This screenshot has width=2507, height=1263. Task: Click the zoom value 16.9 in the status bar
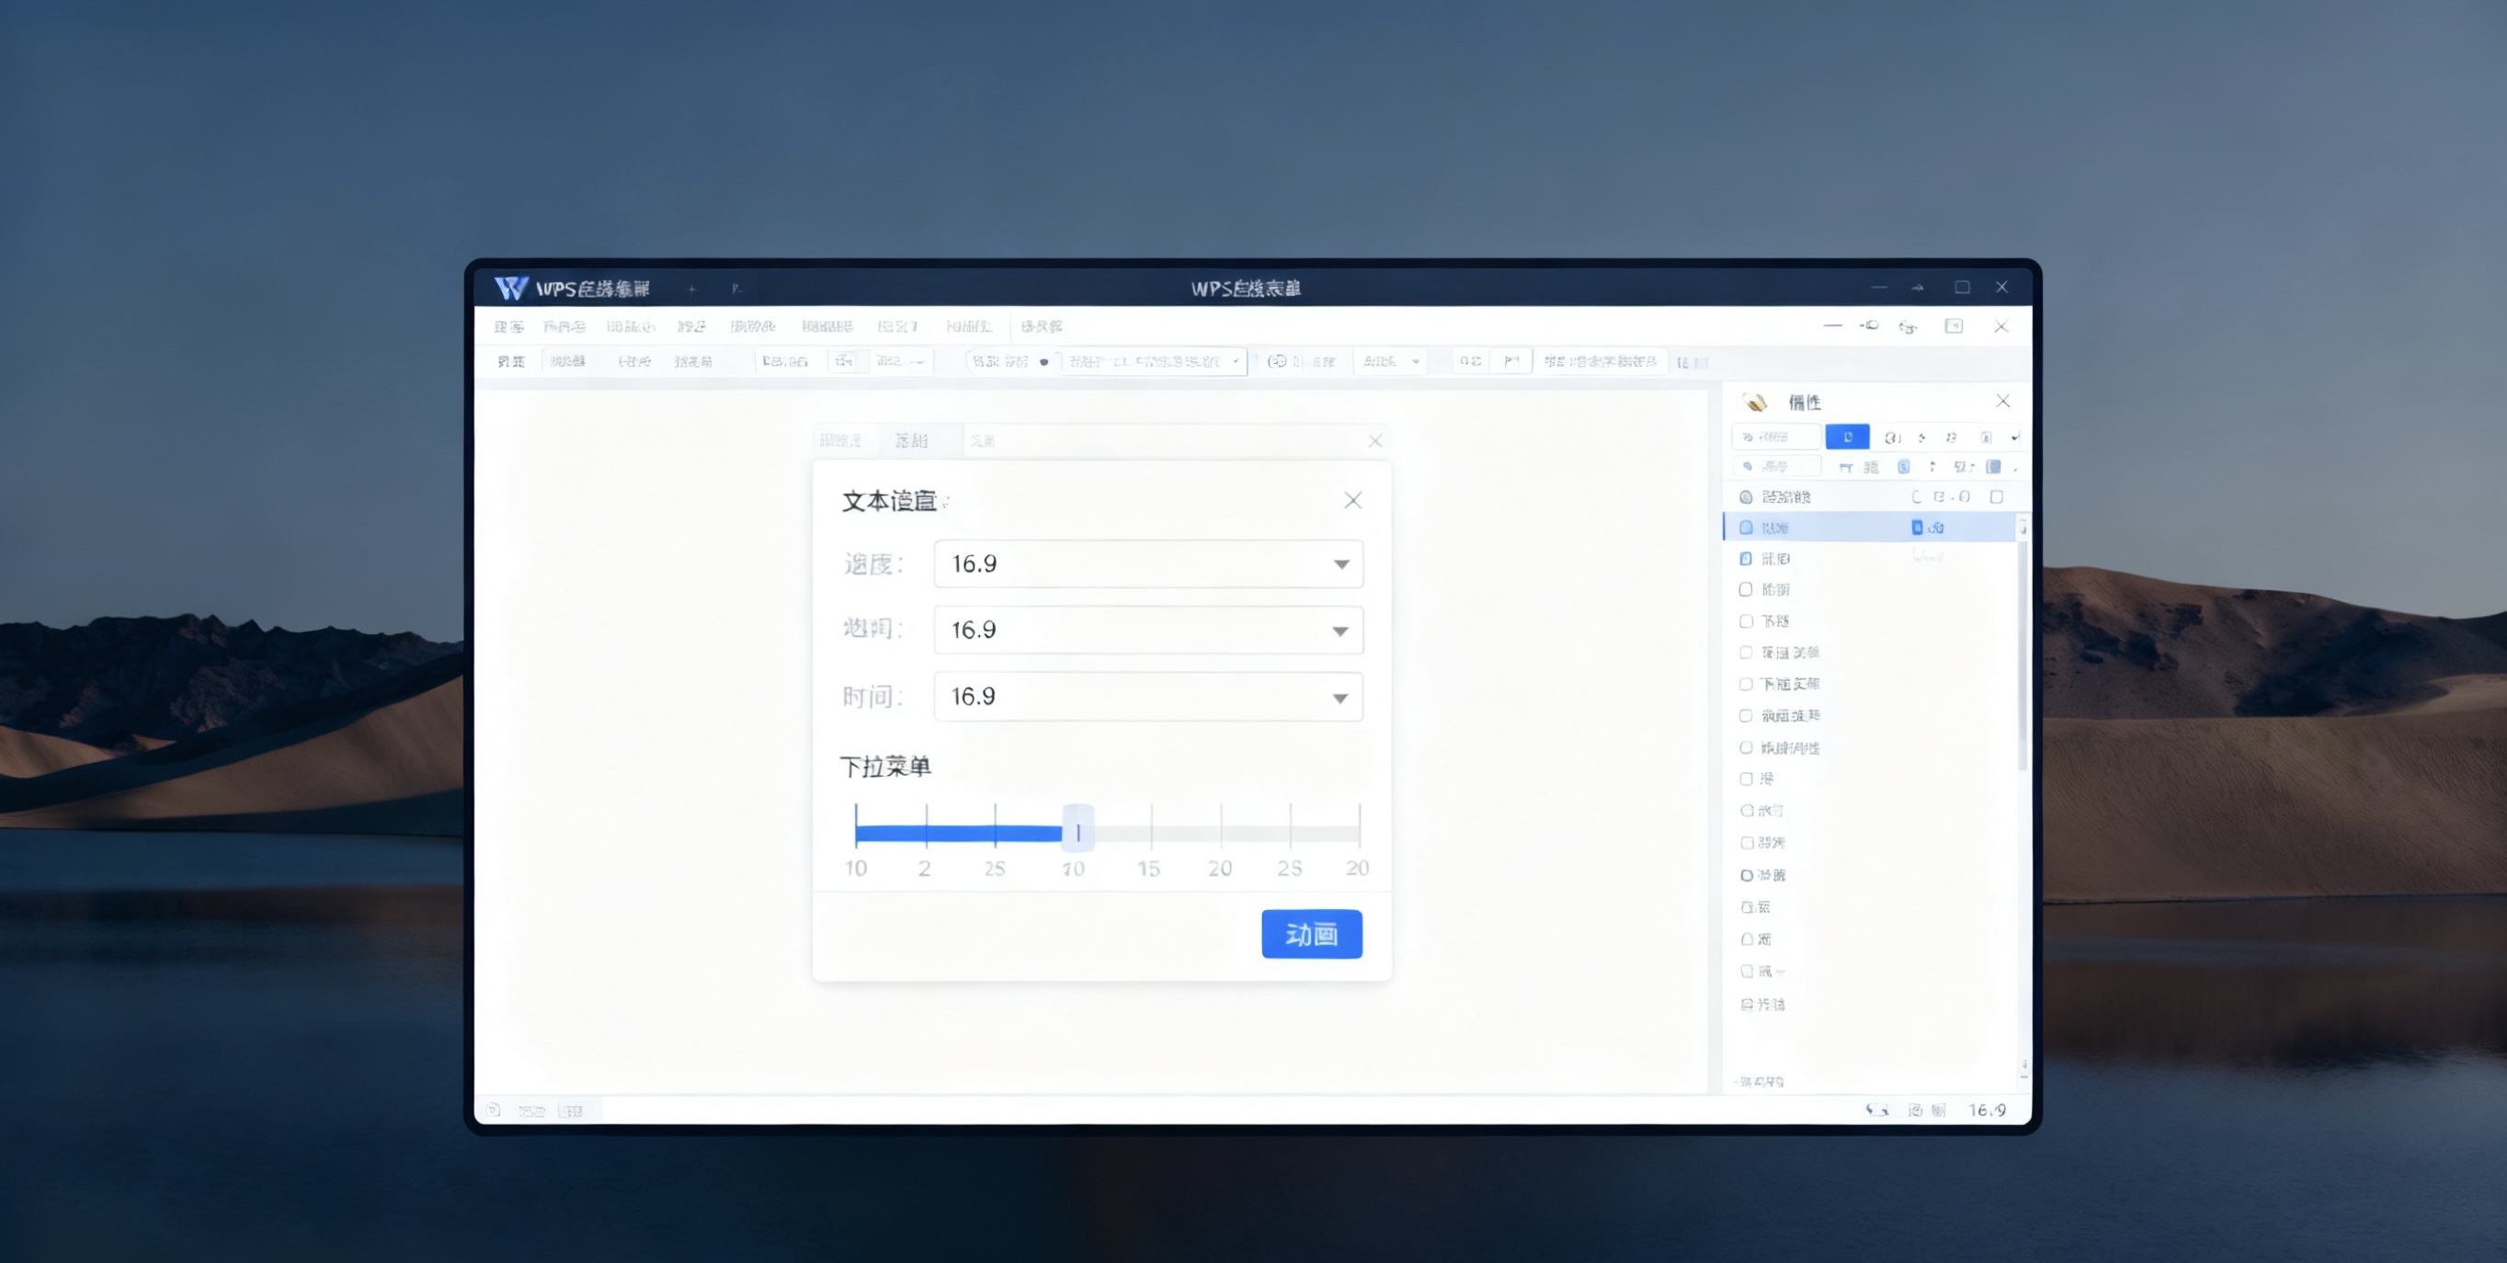(1989, 1109)
